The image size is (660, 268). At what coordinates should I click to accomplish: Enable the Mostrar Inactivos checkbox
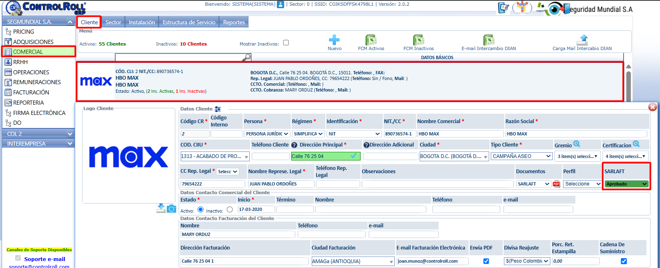[x=286, y=43]
